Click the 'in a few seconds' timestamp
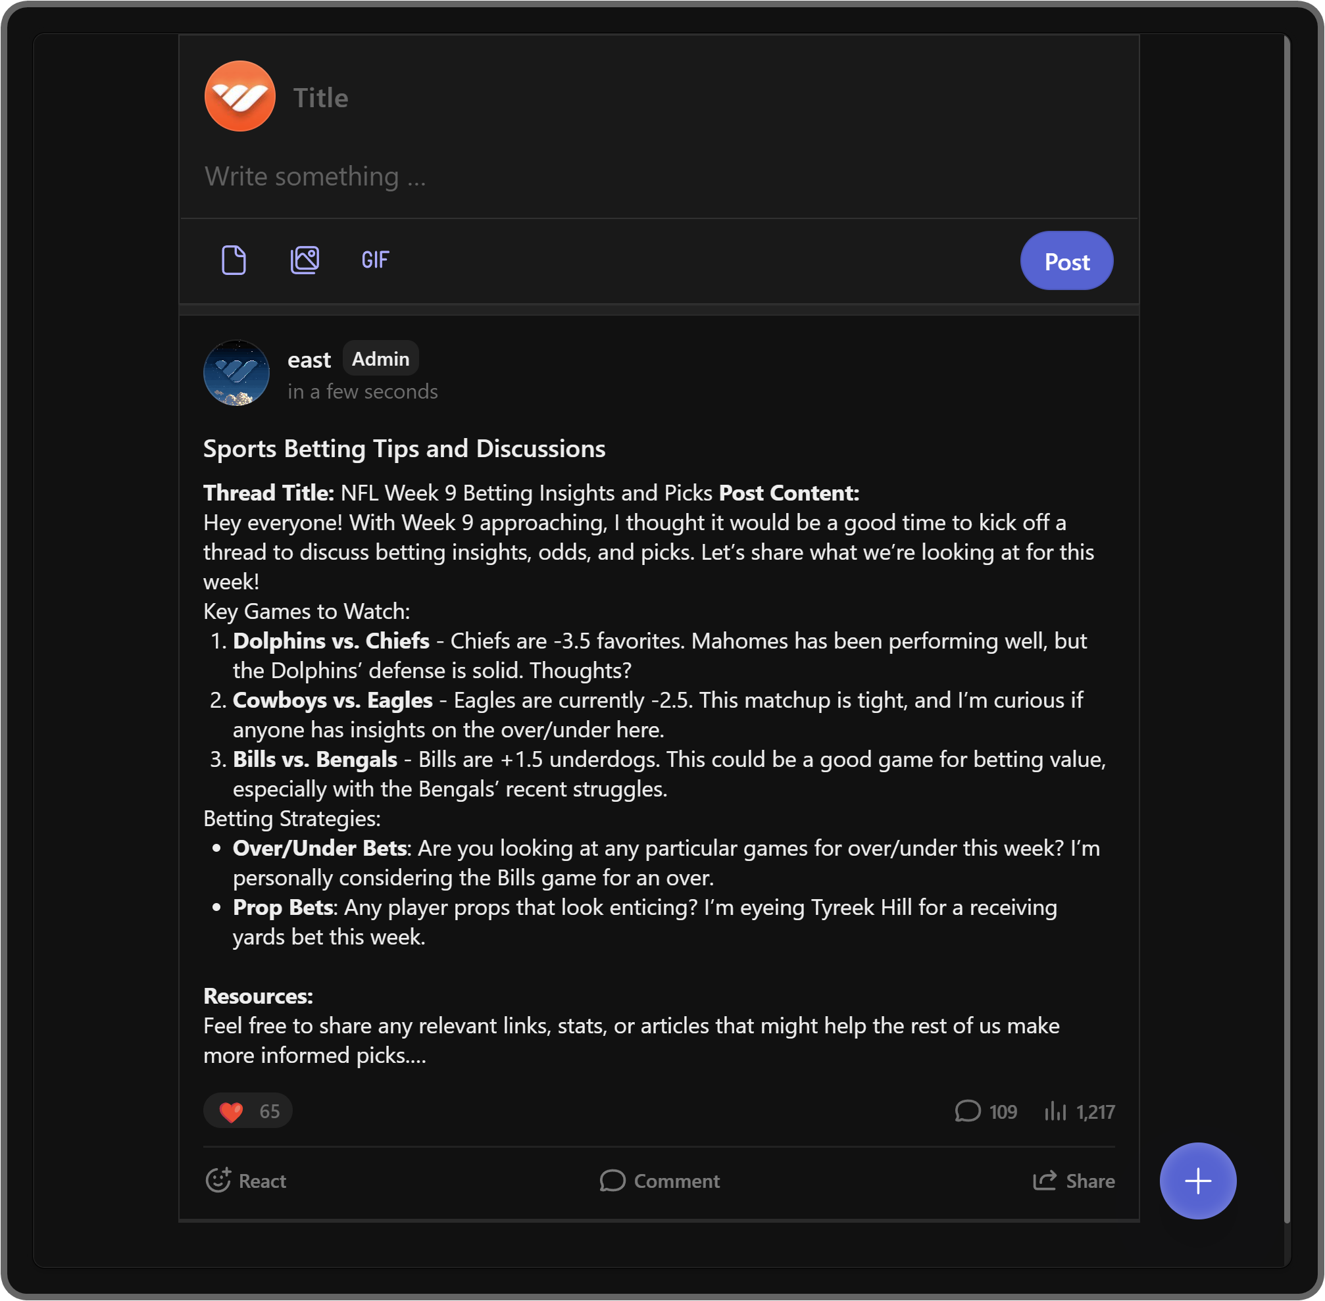Screen dimensions: 1325x1301 pos(362,391)
